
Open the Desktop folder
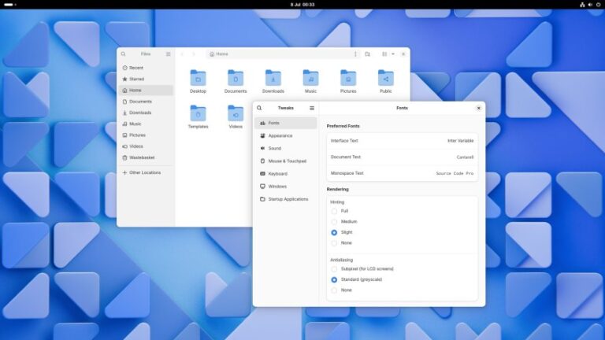(198, 81)
